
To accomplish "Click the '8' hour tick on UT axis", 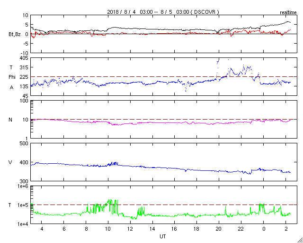I will tap(86, 229).
